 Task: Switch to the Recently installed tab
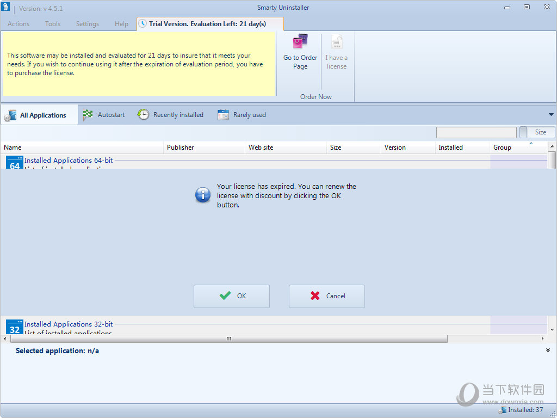point(170,115)
